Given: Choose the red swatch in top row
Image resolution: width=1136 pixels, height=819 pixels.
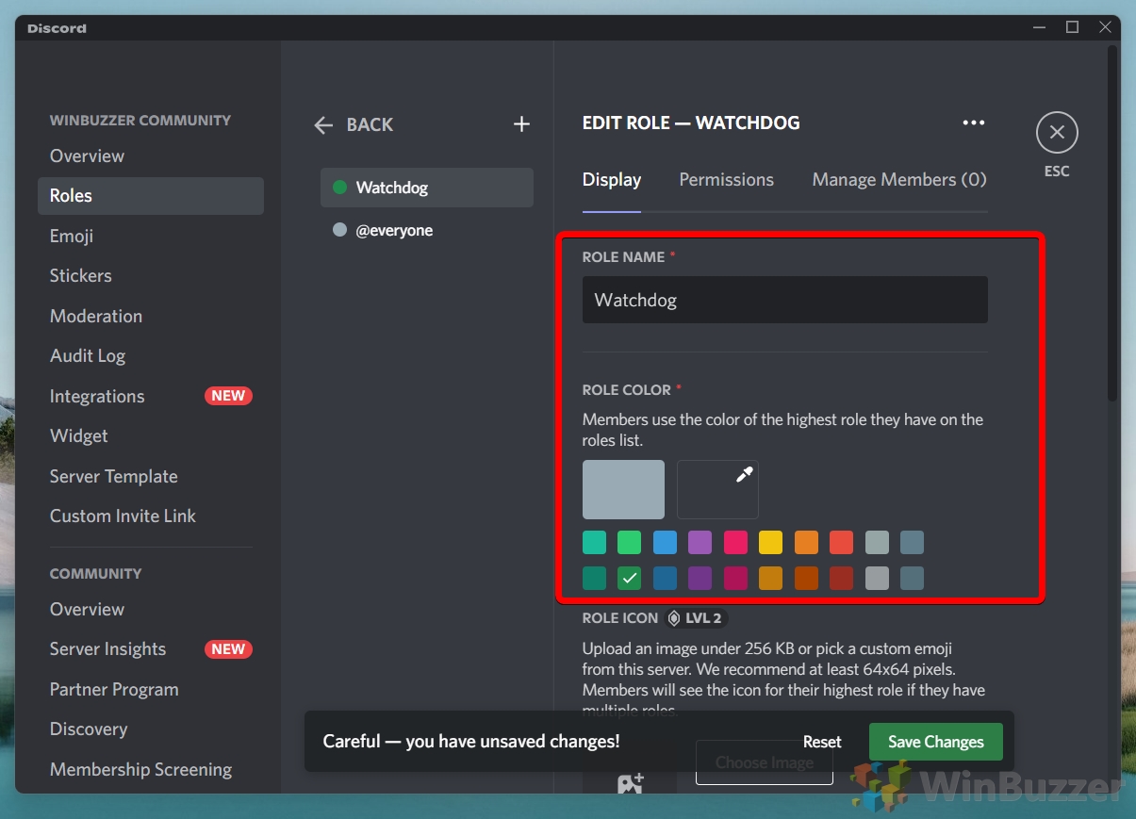Looking at the screenshot, I should (841, 542).
